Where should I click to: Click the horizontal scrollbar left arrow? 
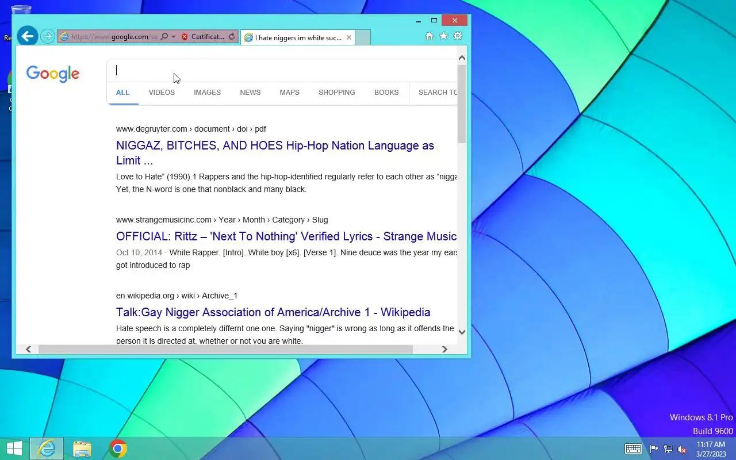coord(28,349)
